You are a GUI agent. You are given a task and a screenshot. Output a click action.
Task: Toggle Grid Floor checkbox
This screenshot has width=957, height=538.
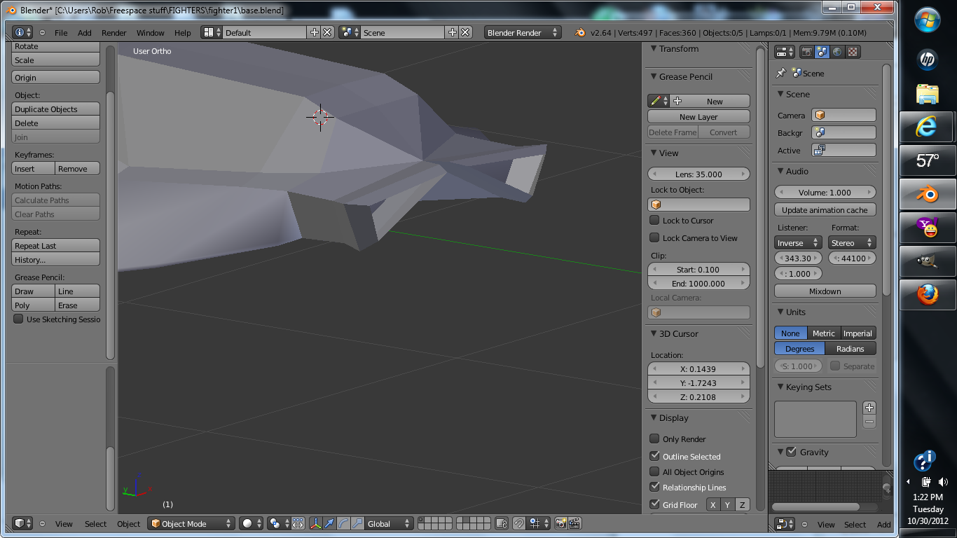(x=654, y=504)
